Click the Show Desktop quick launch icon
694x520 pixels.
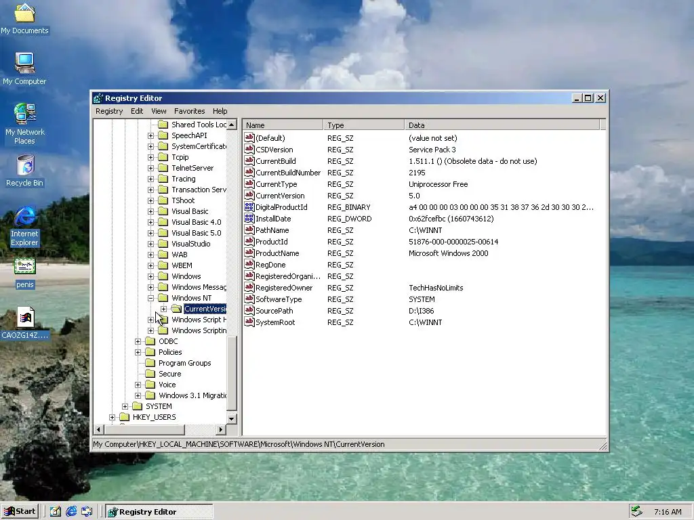(x=56, y=511)
